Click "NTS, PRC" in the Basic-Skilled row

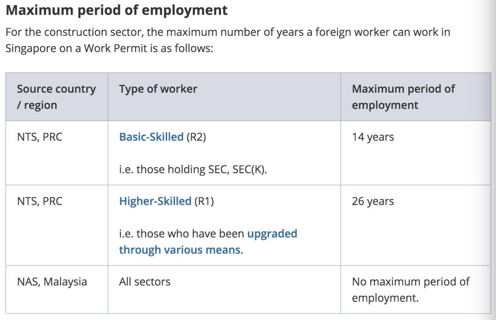coord(39,137)
